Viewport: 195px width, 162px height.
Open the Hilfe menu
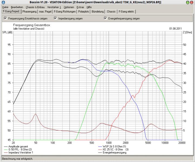(x=89, y=7)
